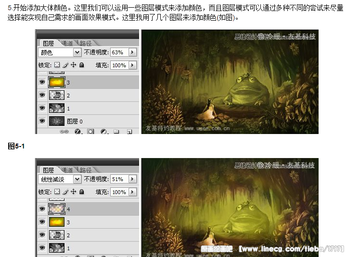Toggle visibility eye of 图层 0
The width and height of the screenshot is (360, 257).
(x=42, y=121)
